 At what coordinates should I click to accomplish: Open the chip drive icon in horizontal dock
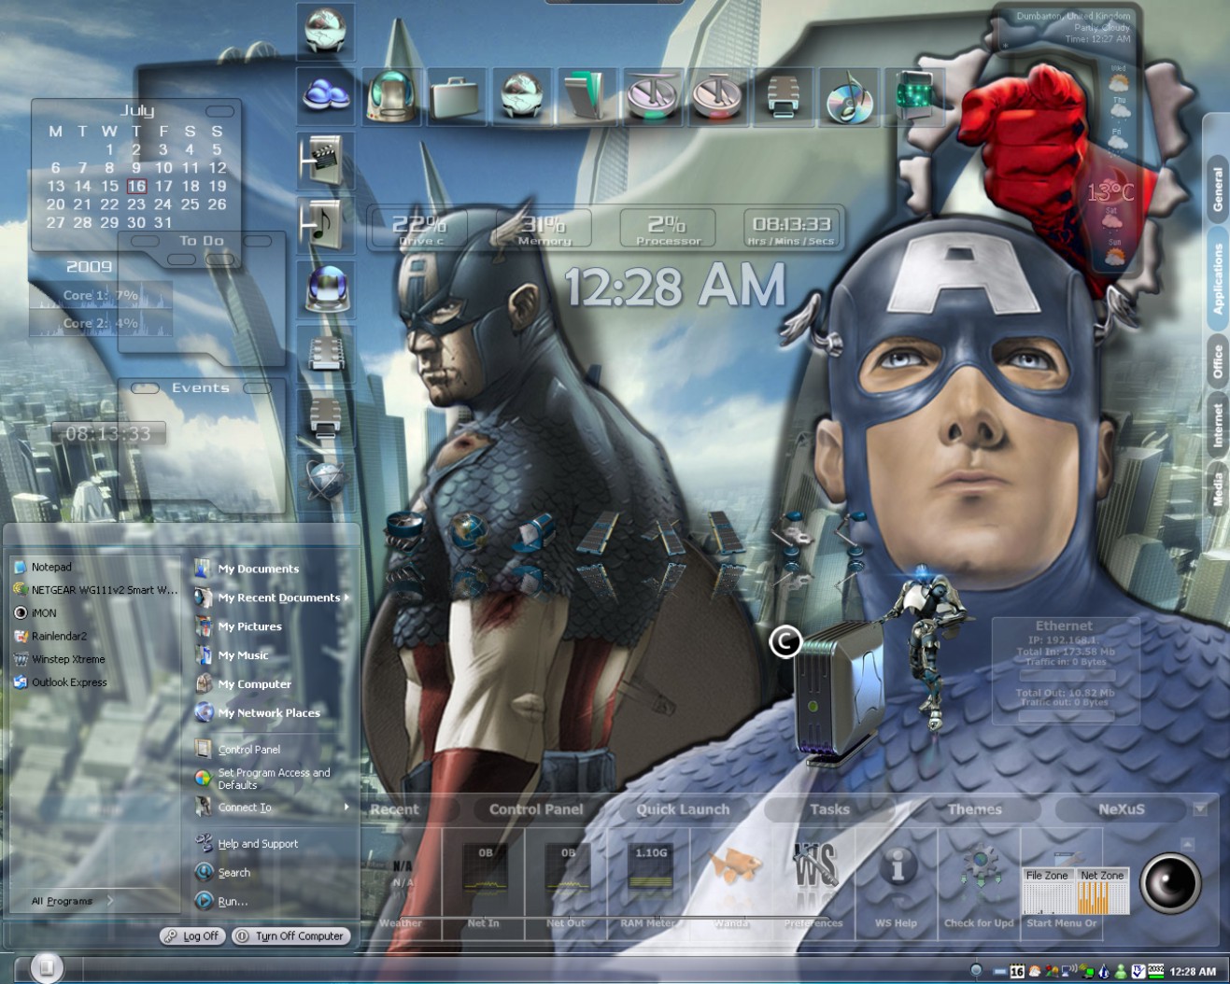[783, 96]
